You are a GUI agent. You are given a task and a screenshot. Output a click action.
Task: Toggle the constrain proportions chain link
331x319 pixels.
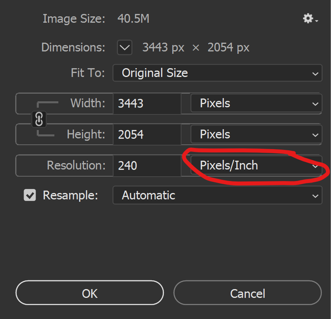40,119
